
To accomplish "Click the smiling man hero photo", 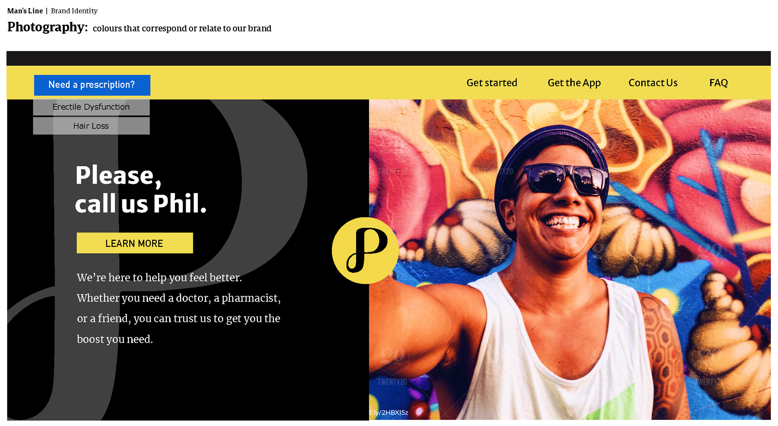I will [x=570, y=259].
